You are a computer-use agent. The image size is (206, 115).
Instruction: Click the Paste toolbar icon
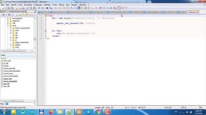(34, 8)
